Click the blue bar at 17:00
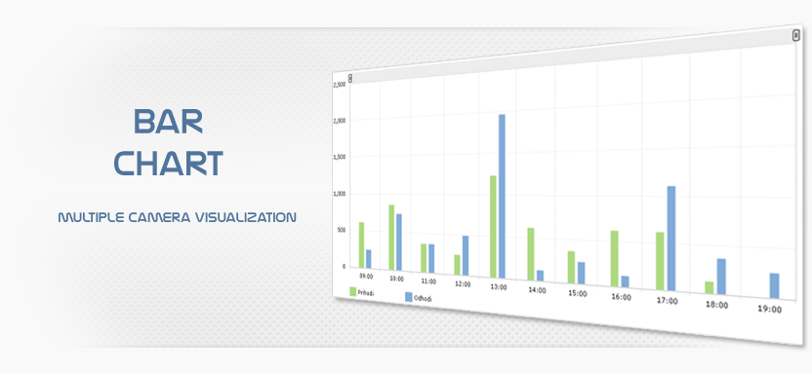The image size is (812, 374). tap(671, 239)
